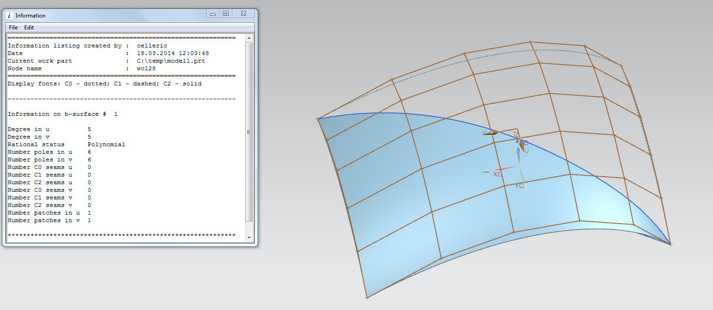Click the scrollbar up arrow in Information listing

249,37
